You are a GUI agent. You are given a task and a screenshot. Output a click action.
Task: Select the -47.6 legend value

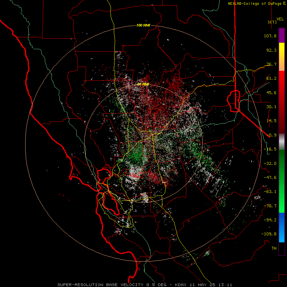[270, 178]
